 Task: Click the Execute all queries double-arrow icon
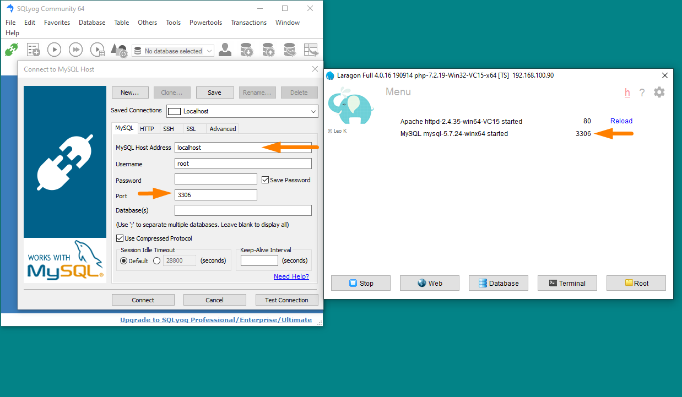click(75, 50)
